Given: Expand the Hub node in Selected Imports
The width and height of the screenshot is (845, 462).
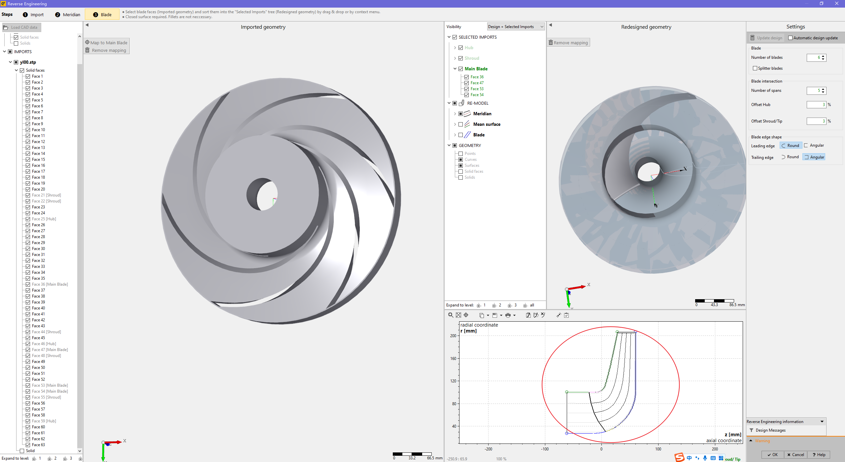Looking at the screenshot, I should pyautogui.click(x=455, y=48).
